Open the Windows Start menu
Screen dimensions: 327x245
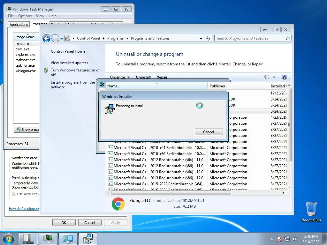[x=8, y=239]
